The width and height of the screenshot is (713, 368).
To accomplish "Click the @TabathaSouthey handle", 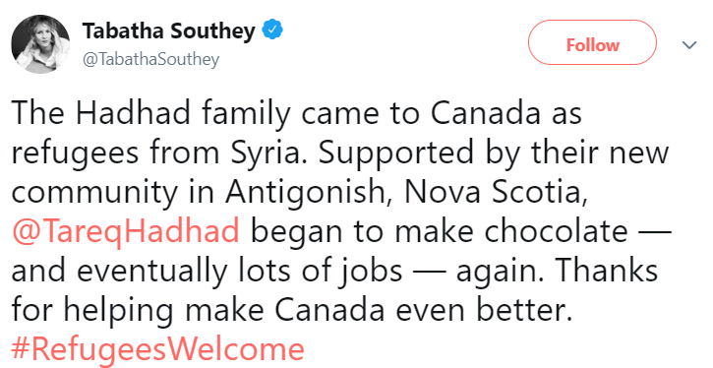I will point(151,59).
